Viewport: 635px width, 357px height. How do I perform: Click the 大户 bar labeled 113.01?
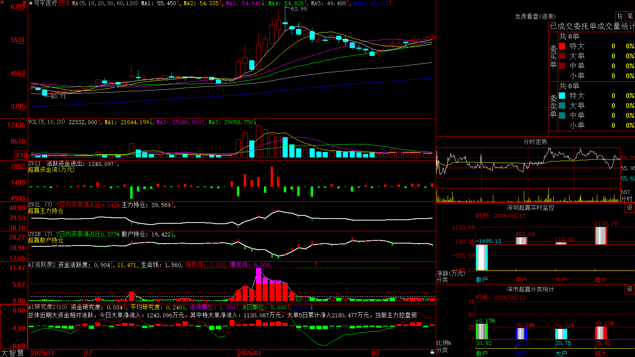coord(561,243)
